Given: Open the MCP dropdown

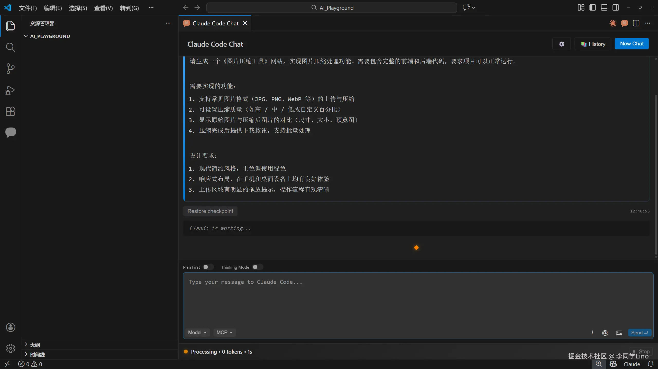Looking at the screenshot, I should tap(224, 333).
